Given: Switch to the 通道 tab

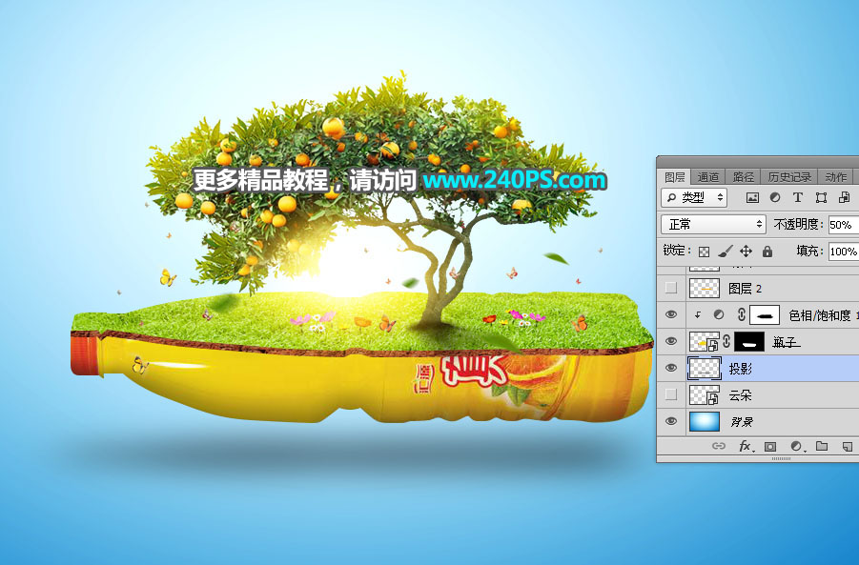Looking at the screenshot, I should click(707, 177).
